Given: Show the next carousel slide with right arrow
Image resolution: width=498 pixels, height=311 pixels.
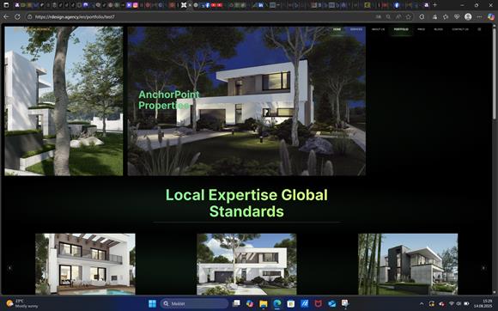Looking at the screenshot, I should pyautogui.click(x=483, y=268).
